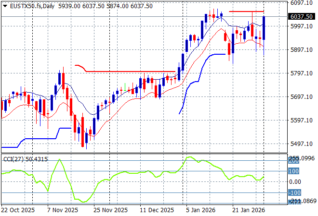The image size is (318, 216).
Task: Click the 5797.10 price scale label
Action: [301, 73]
